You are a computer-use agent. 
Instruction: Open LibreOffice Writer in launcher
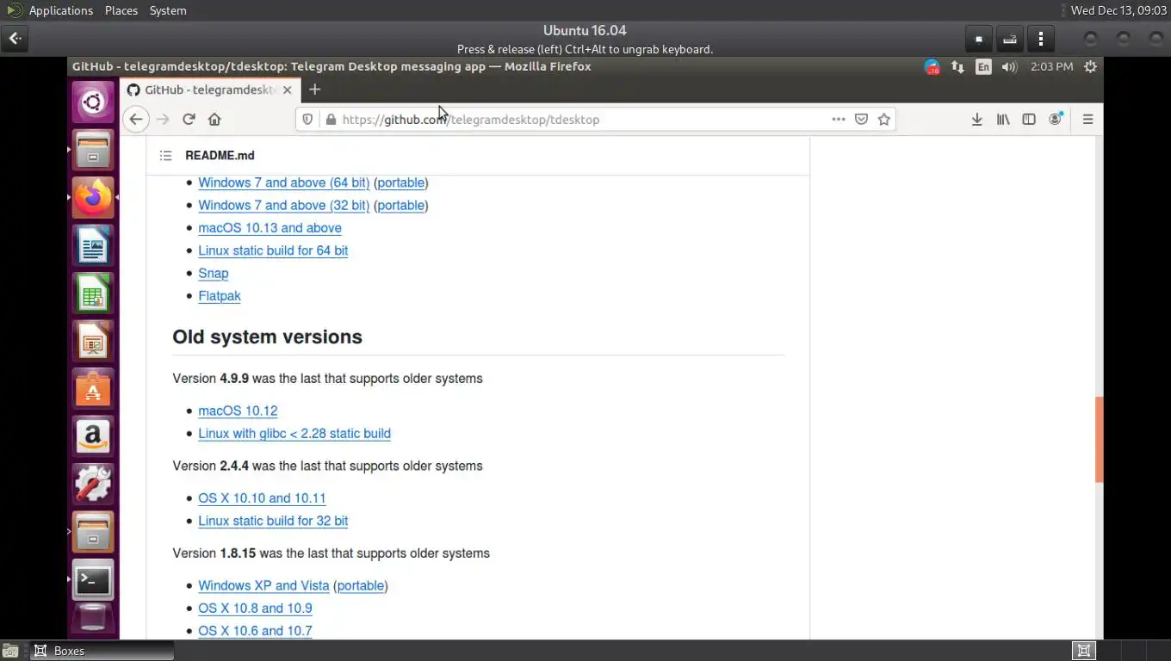pos(93,246)
